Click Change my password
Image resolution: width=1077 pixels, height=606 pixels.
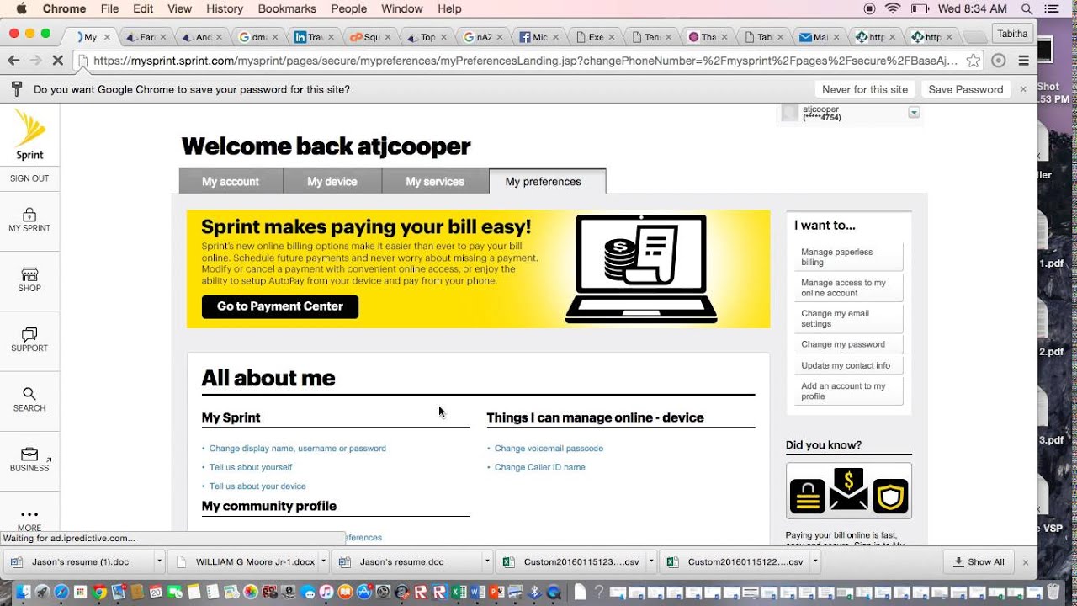click(848, 344)
